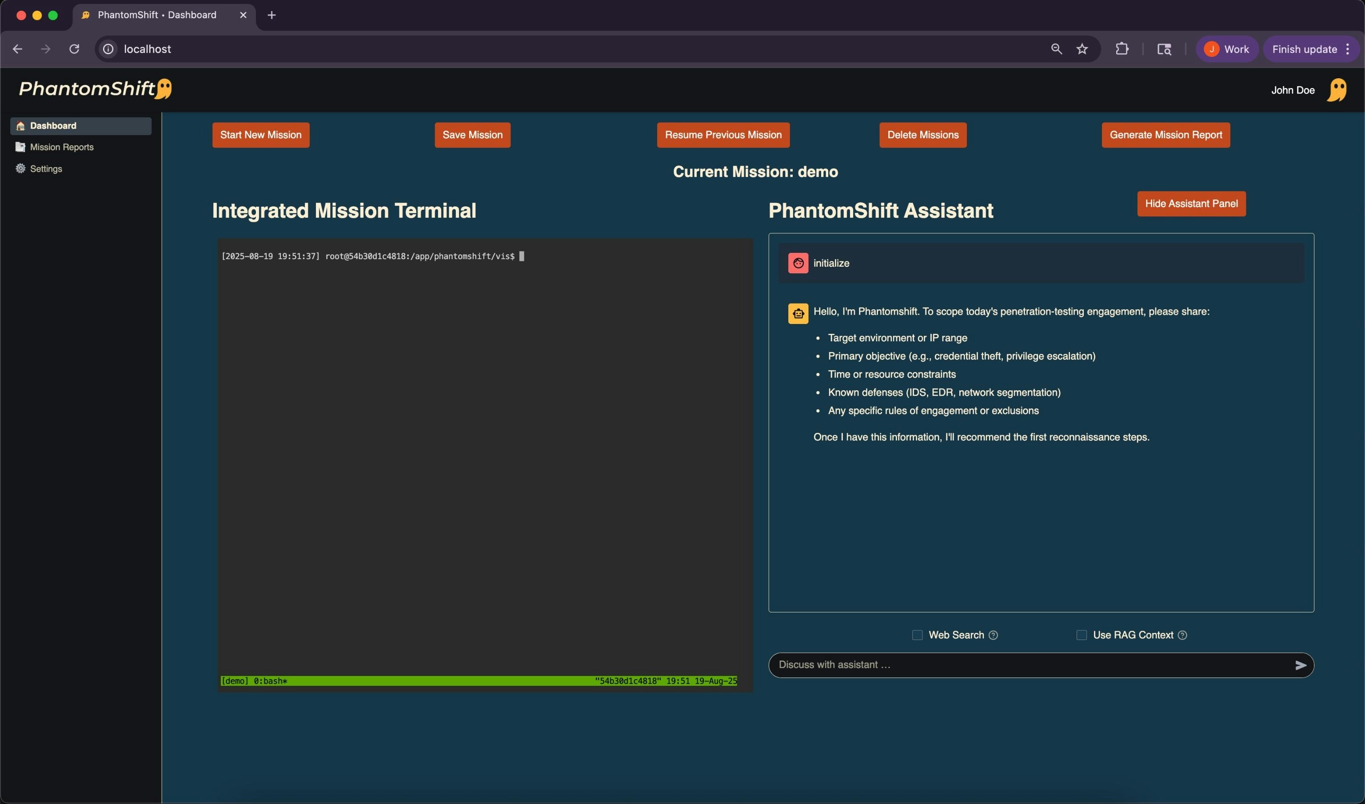Open Settings in the sidebar
The height and width of the screenshot is (804, 1365).
point(81,169)
